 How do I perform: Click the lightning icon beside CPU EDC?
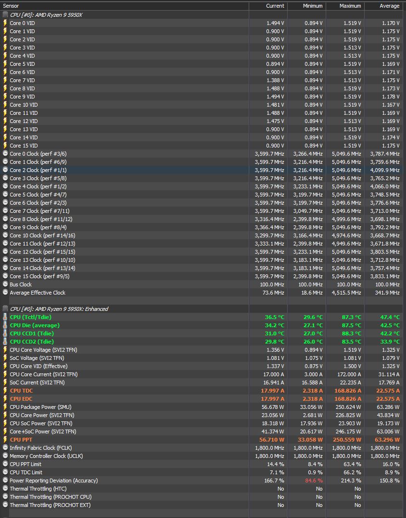(x=5, y=399)
